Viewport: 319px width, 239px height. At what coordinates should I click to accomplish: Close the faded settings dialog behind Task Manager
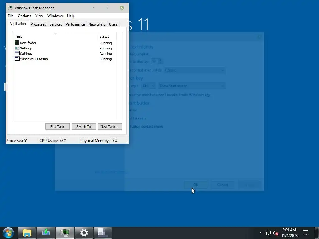click(259, 37)
